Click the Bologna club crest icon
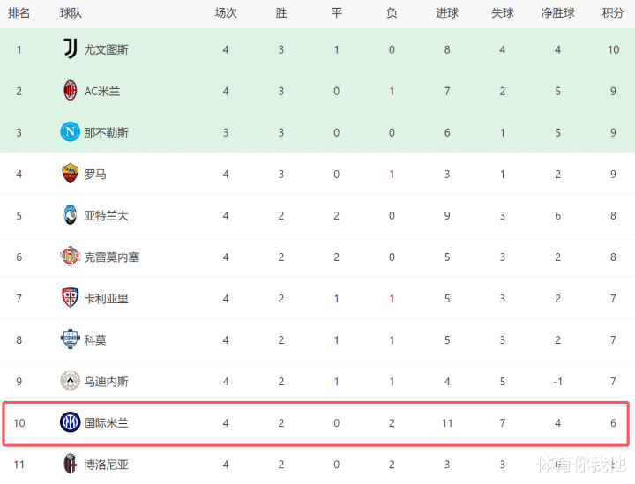 tap(71, 464)
